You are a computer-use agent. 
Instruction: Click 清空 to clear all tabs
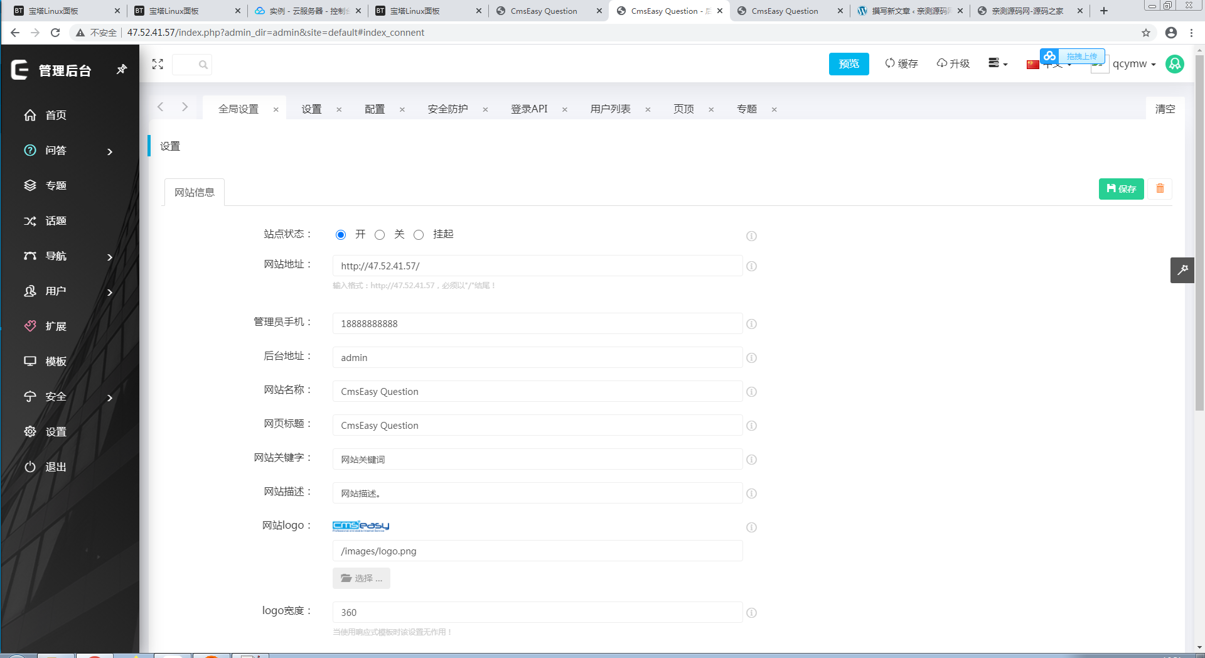pos(1165,109)
